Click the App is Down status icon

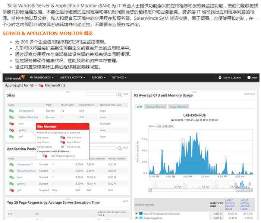pos(63,142)
